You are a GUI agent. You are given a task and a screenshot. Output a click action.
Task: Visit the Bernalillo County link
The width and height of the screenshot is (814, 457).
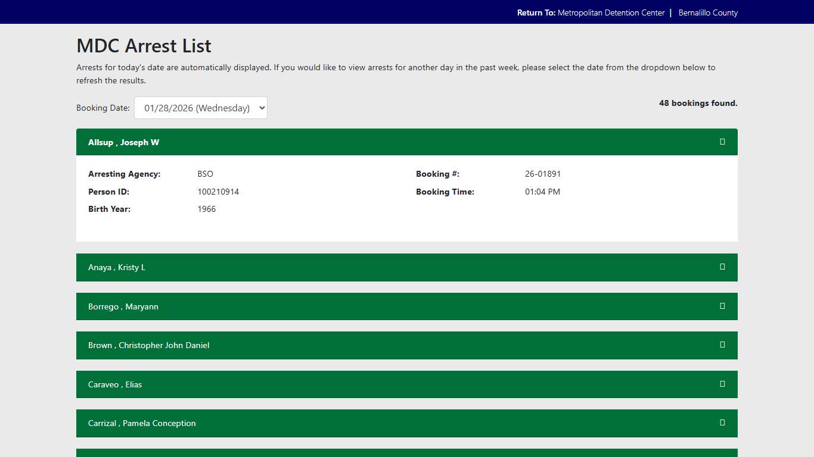pyautogui.click(x=708, y=12)
